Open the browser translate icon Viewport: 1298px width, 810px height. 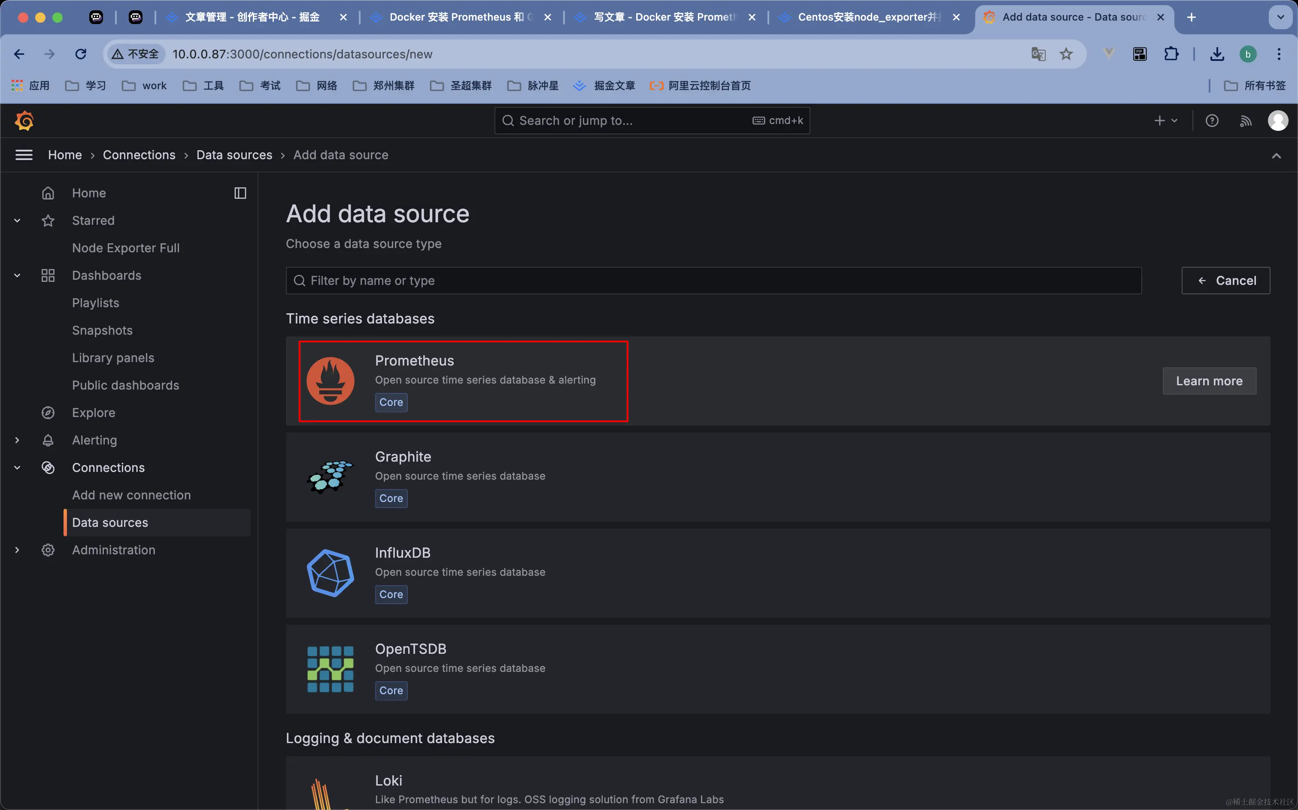1038,54
